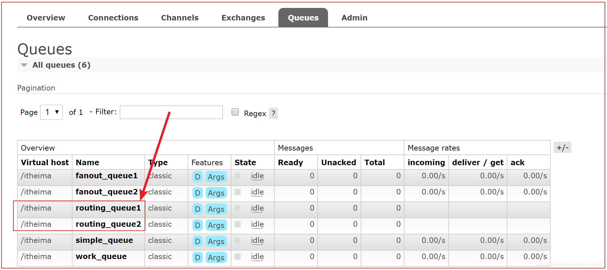
Task: Click the idle state of fanout_queue1
Action: coord(257,176)
